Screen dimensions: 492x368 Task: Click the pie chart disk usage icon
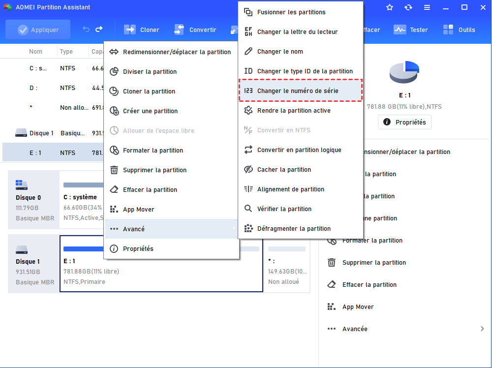[404, 72]
